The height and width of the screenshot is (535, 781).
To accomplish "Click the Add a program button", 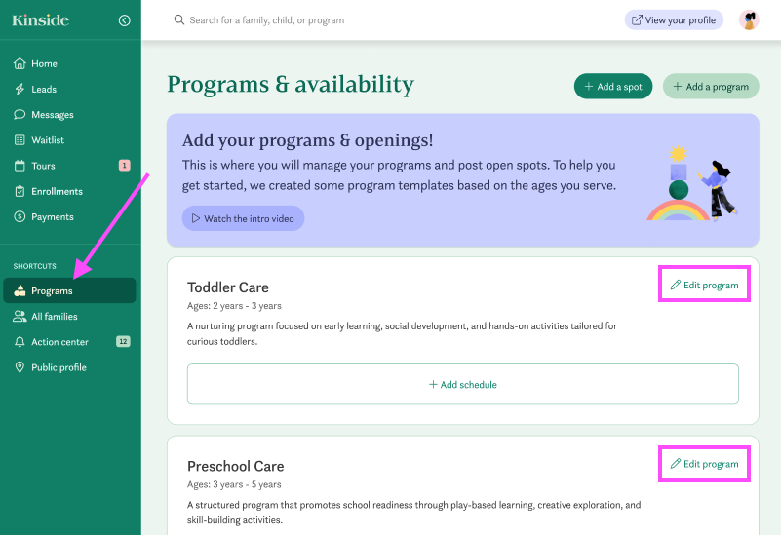I will point(711,87).
